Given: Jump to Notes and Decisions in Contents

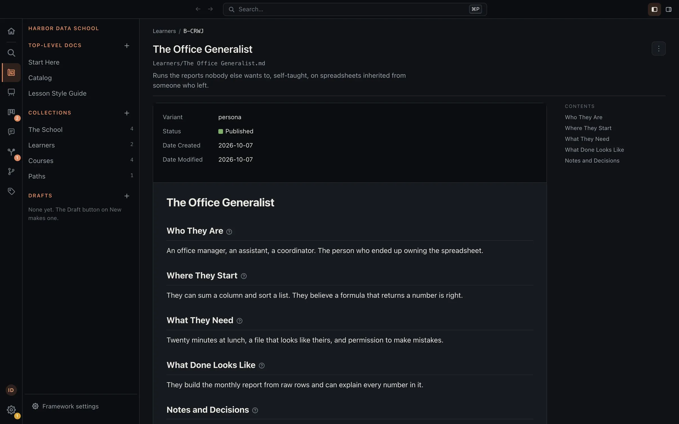Looking at the screenshot, I should coord(592,161).
